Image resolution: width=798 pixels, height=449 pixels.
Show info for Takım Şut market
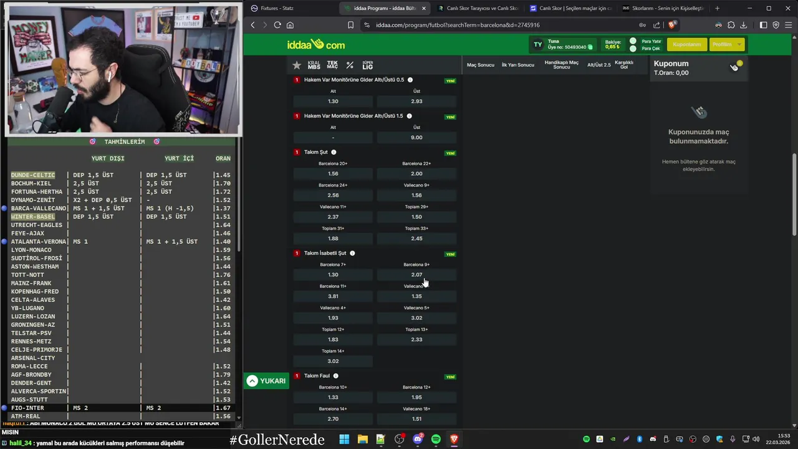(334, 152)
